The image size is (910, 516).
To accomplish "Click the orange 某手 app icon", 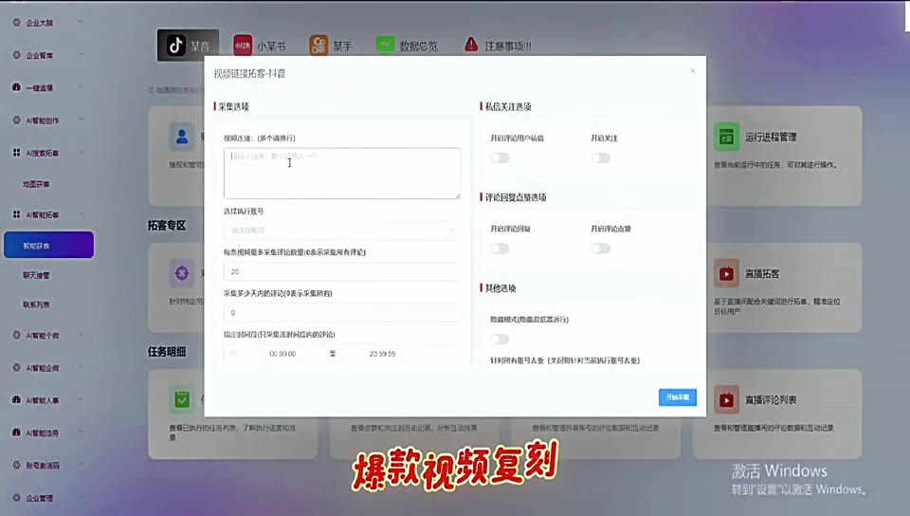I will [x=318, y=46].
